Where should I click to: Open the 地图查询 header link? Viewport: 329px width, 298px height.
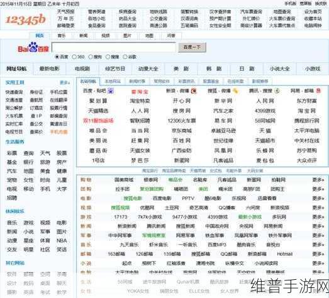pyautogui.click(x=282, y=12)
